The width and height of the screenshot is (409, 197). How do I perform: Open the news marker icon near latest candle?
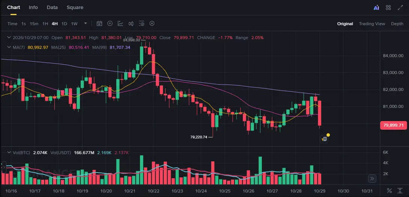click(x=324, y=139)
